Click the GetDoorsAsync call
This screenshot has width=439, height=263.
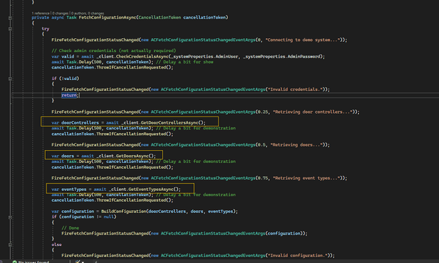132,156
